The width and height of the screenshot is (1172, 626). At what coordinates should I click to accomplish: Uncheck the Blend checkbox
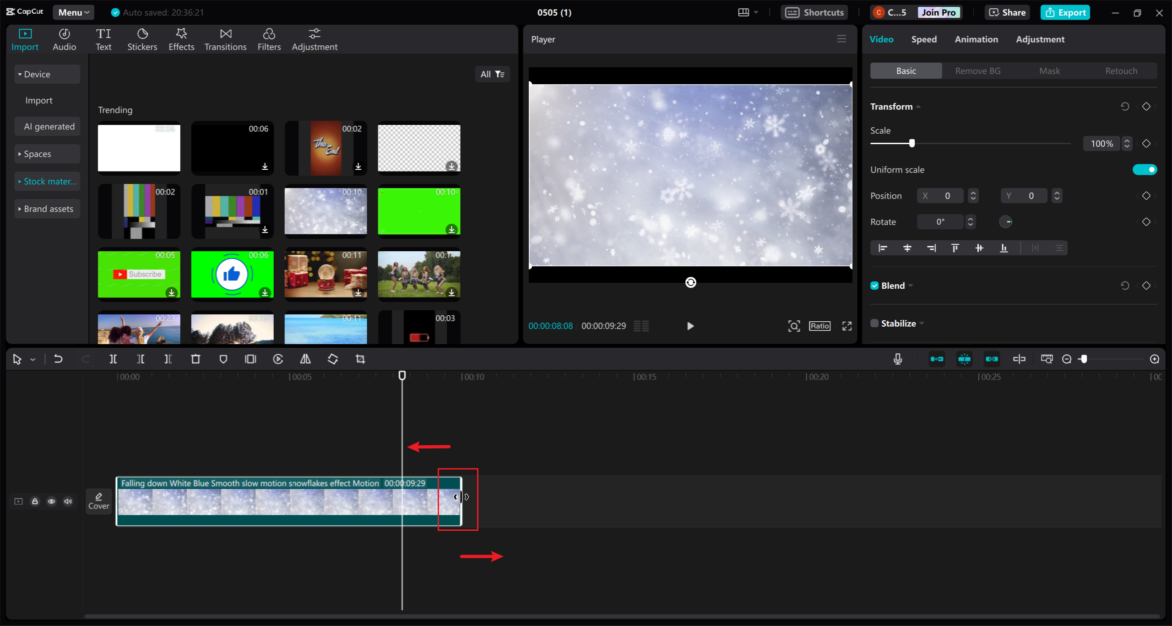(x=874, y=285)
